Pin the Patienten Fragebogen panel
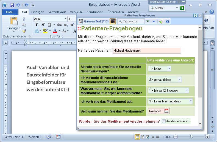This screenshot has width=217, height=142. pos(195,16)
